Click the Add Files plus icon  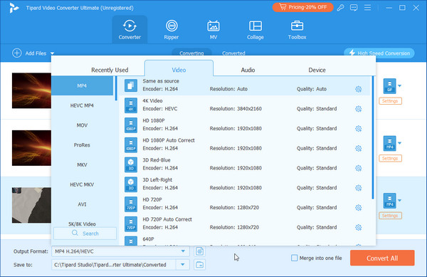(x=17, y=53)
